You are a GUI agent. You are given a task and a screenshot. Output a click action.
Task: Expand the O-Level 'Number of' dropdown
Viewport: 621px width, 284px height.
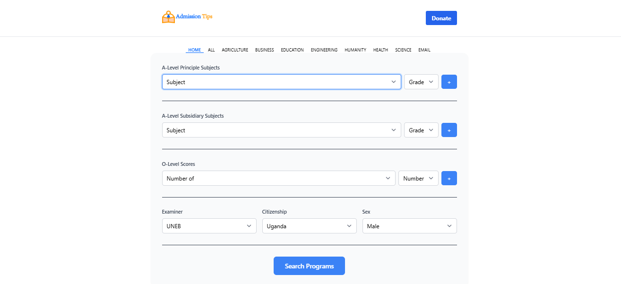279,178
